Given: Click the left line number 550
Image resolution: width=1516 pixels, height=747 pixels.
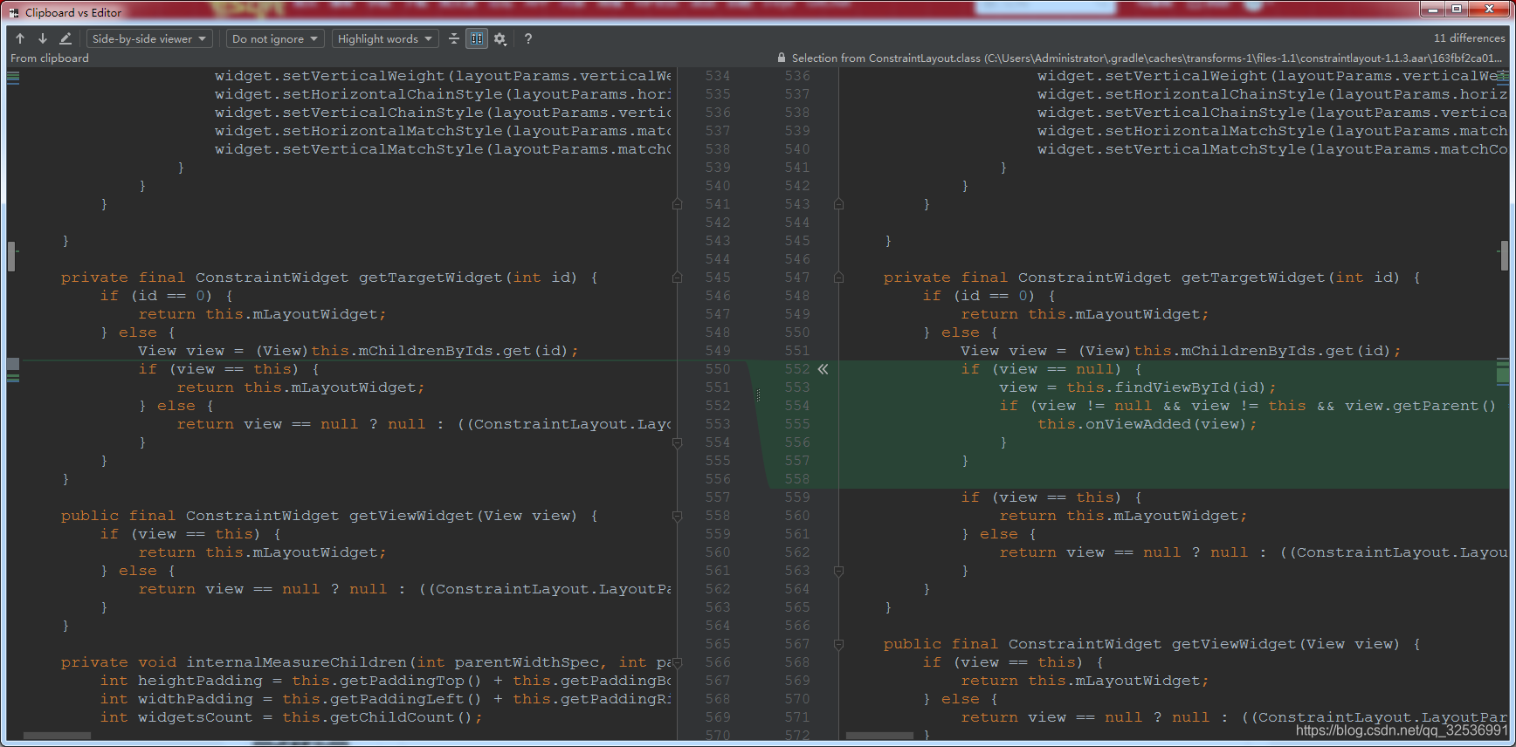Looking at the screenshot, I should click(x=718, y=369).
